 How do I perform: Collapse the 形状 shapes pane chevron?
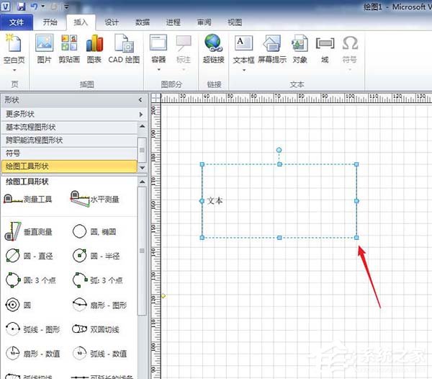coord(140,99)
